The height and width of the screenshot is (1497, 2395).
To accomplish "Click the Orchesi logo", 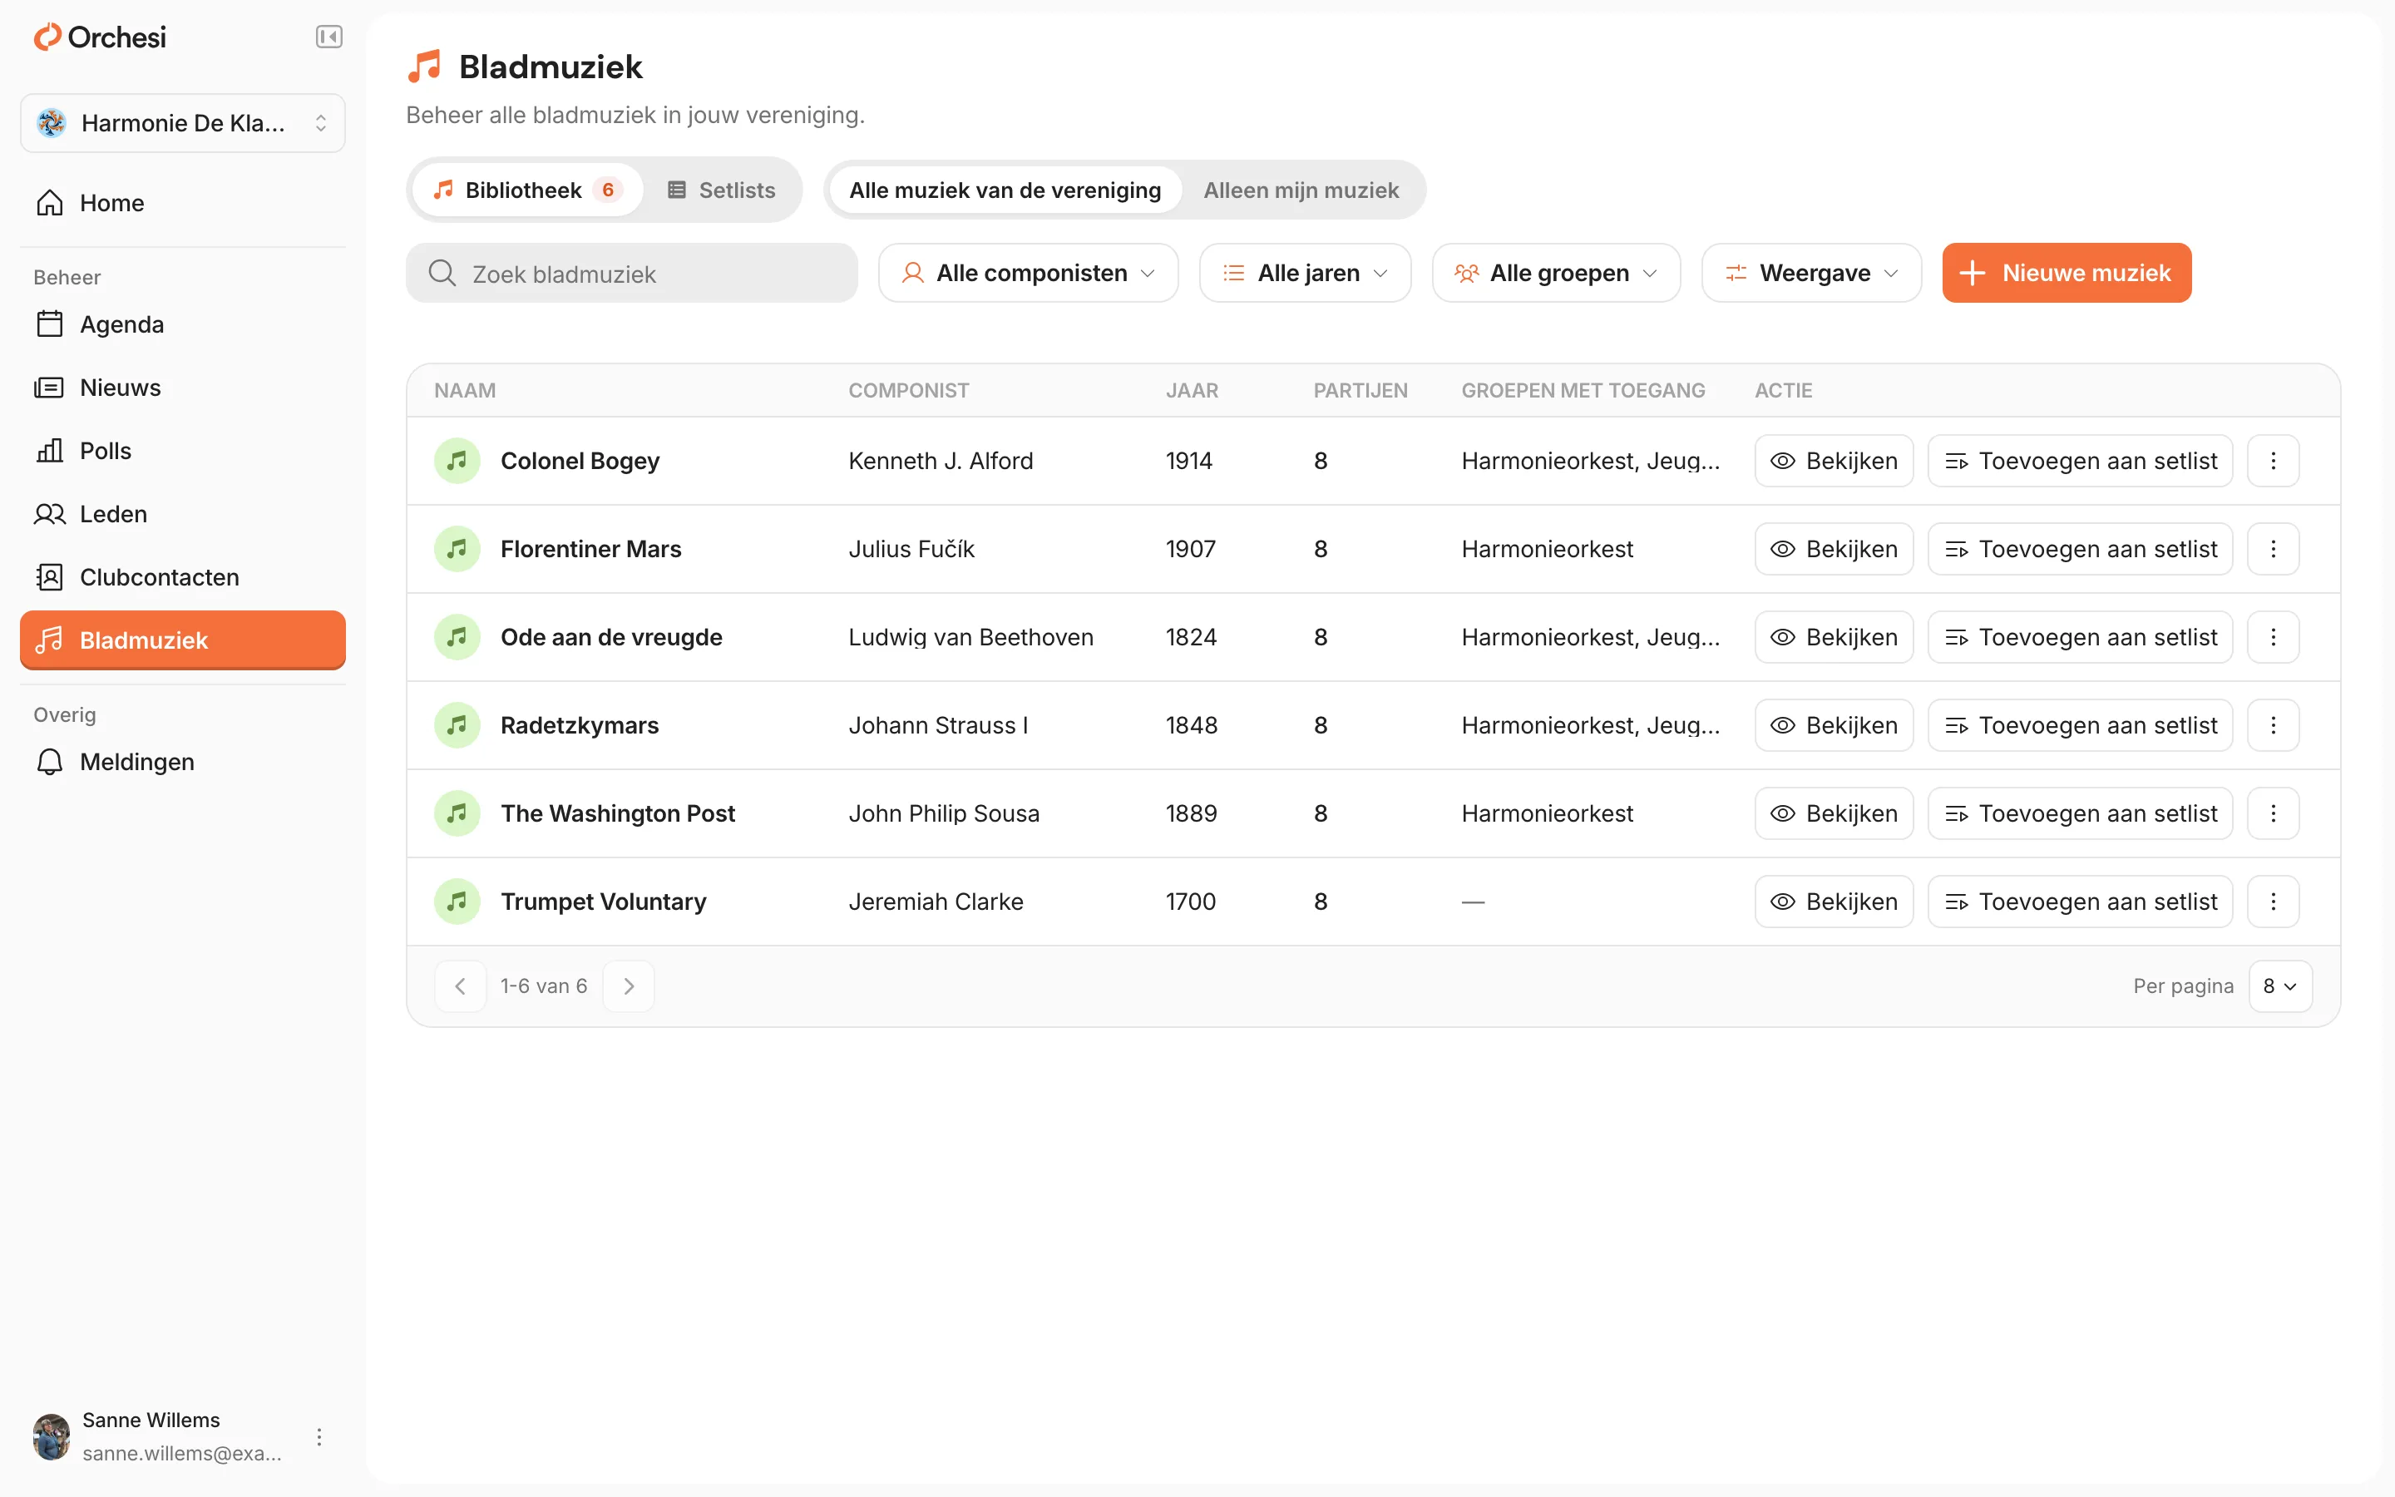I will (x=100, y=37).
